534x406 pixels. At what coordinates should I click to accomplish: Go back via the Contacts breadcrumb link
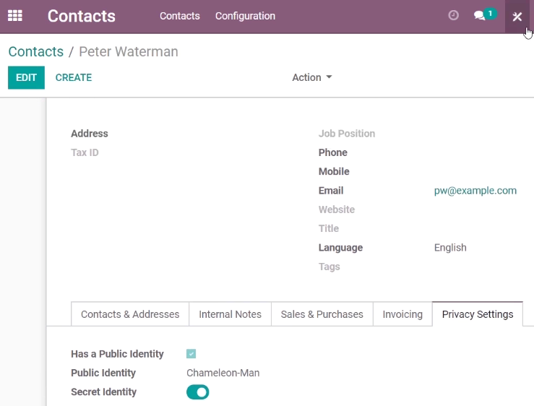pos(35,52)
